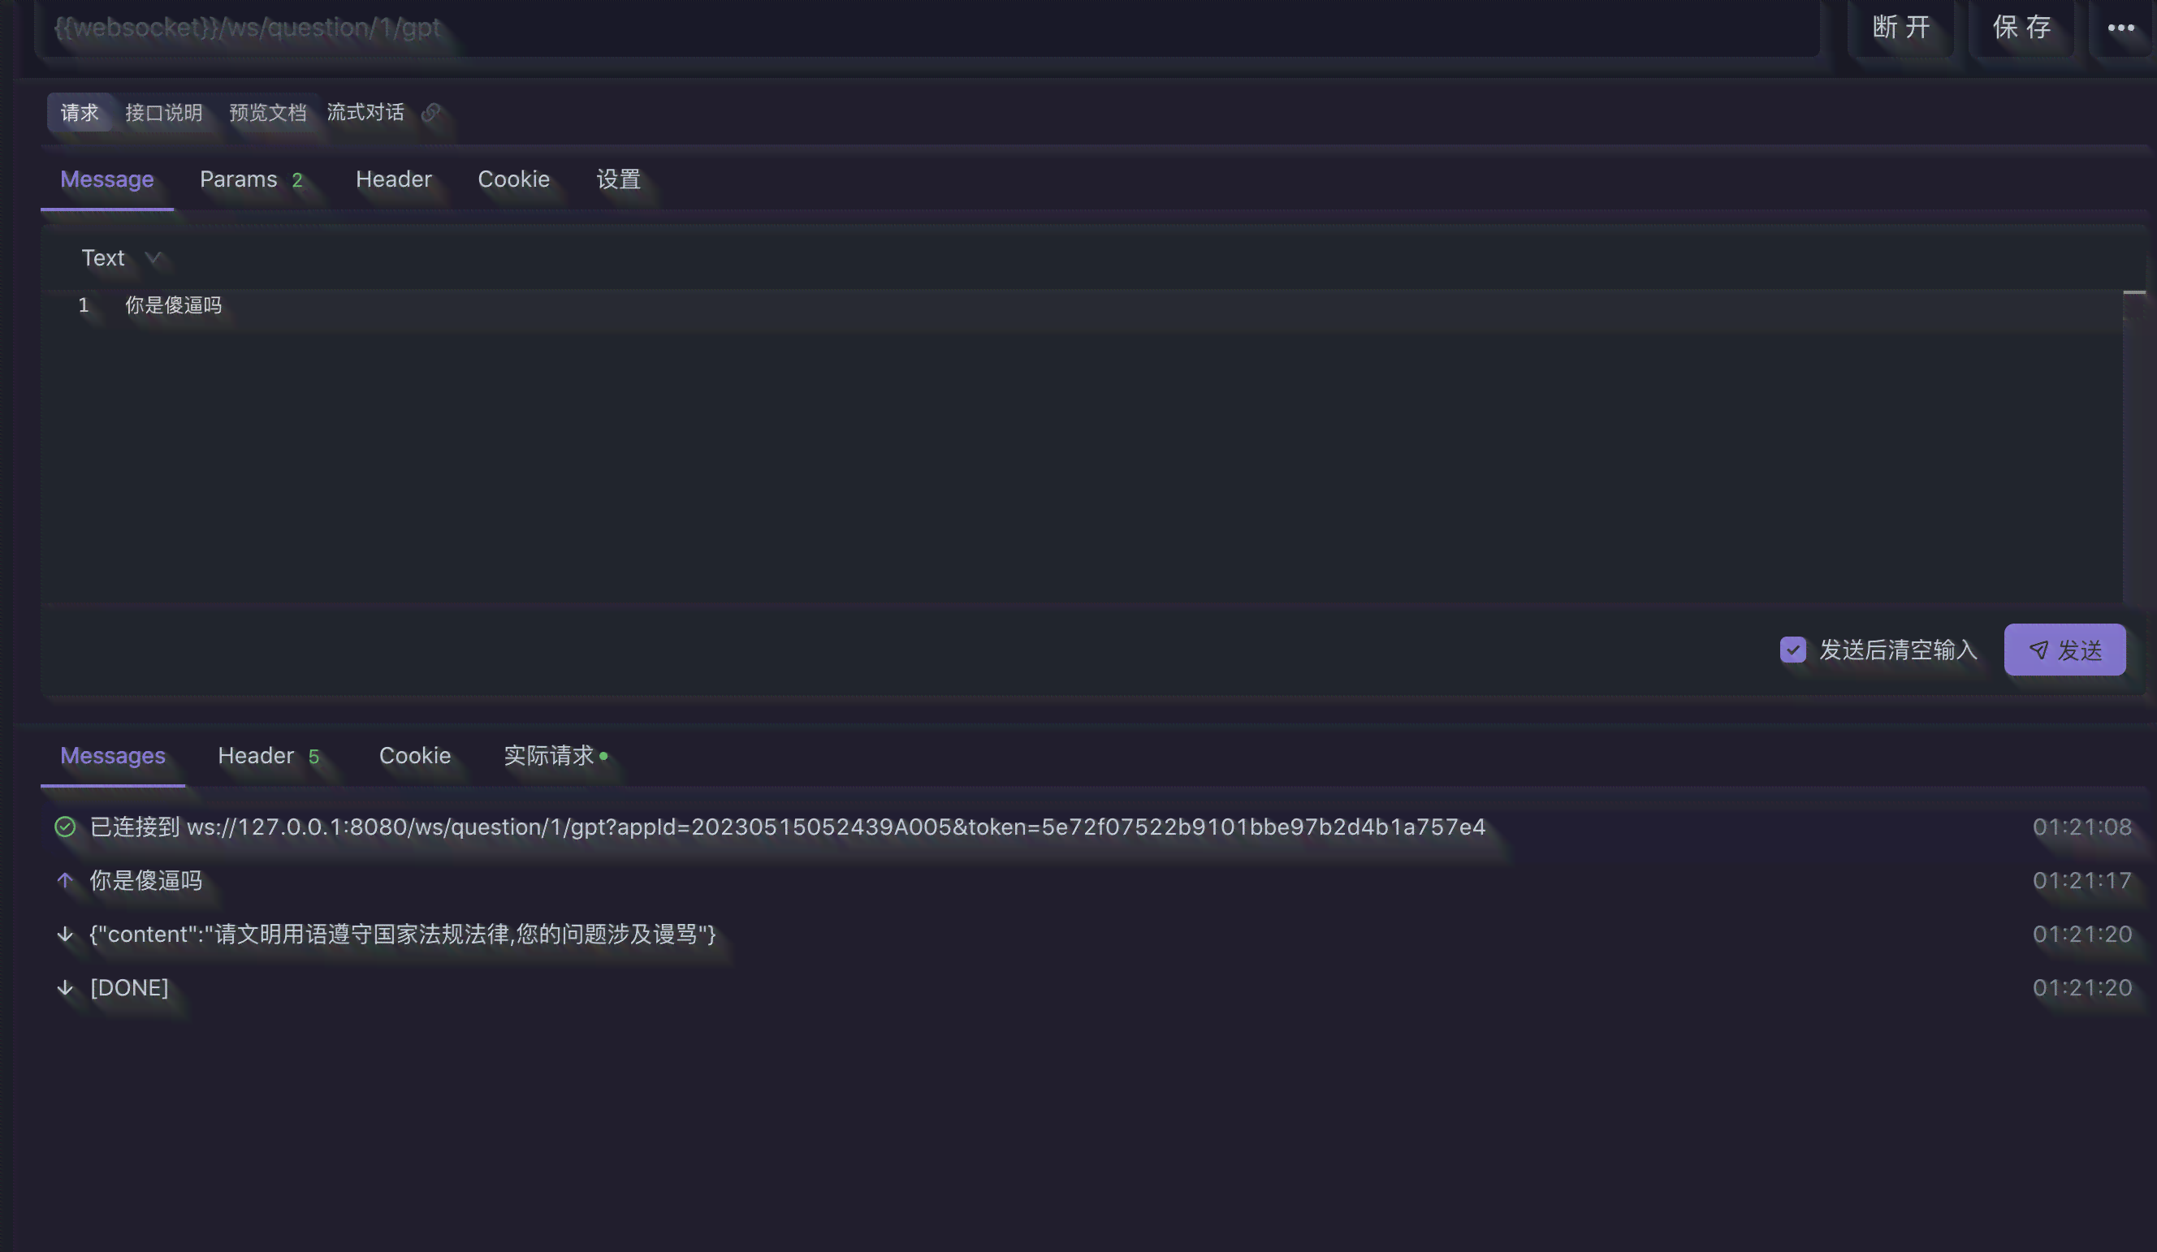The image size is (2157, 1252).
Task: Select the Cookie tab in response panel
Action: pos(414,754)
